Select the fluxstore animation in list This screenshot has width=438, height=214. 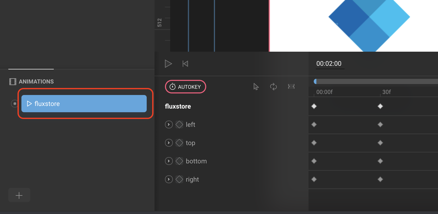click(x=84, y=104)
